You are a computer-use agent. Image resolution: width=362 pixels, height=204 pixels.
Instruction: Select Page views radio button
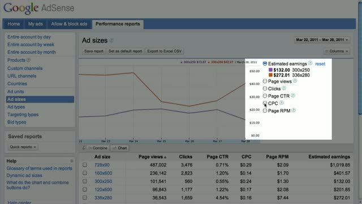pos(265,81)
